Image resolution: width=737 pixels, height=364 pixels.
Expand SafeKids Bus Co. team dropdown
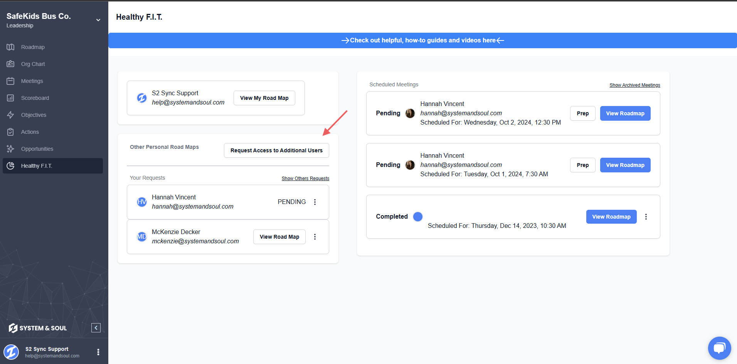pyautogui.click(x=98, y=20)
